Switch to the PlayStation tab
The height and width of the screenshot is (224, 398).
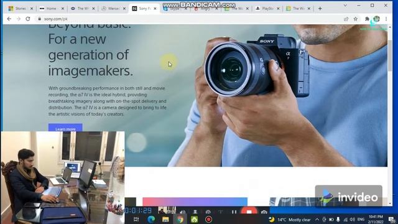coord(267,8)
